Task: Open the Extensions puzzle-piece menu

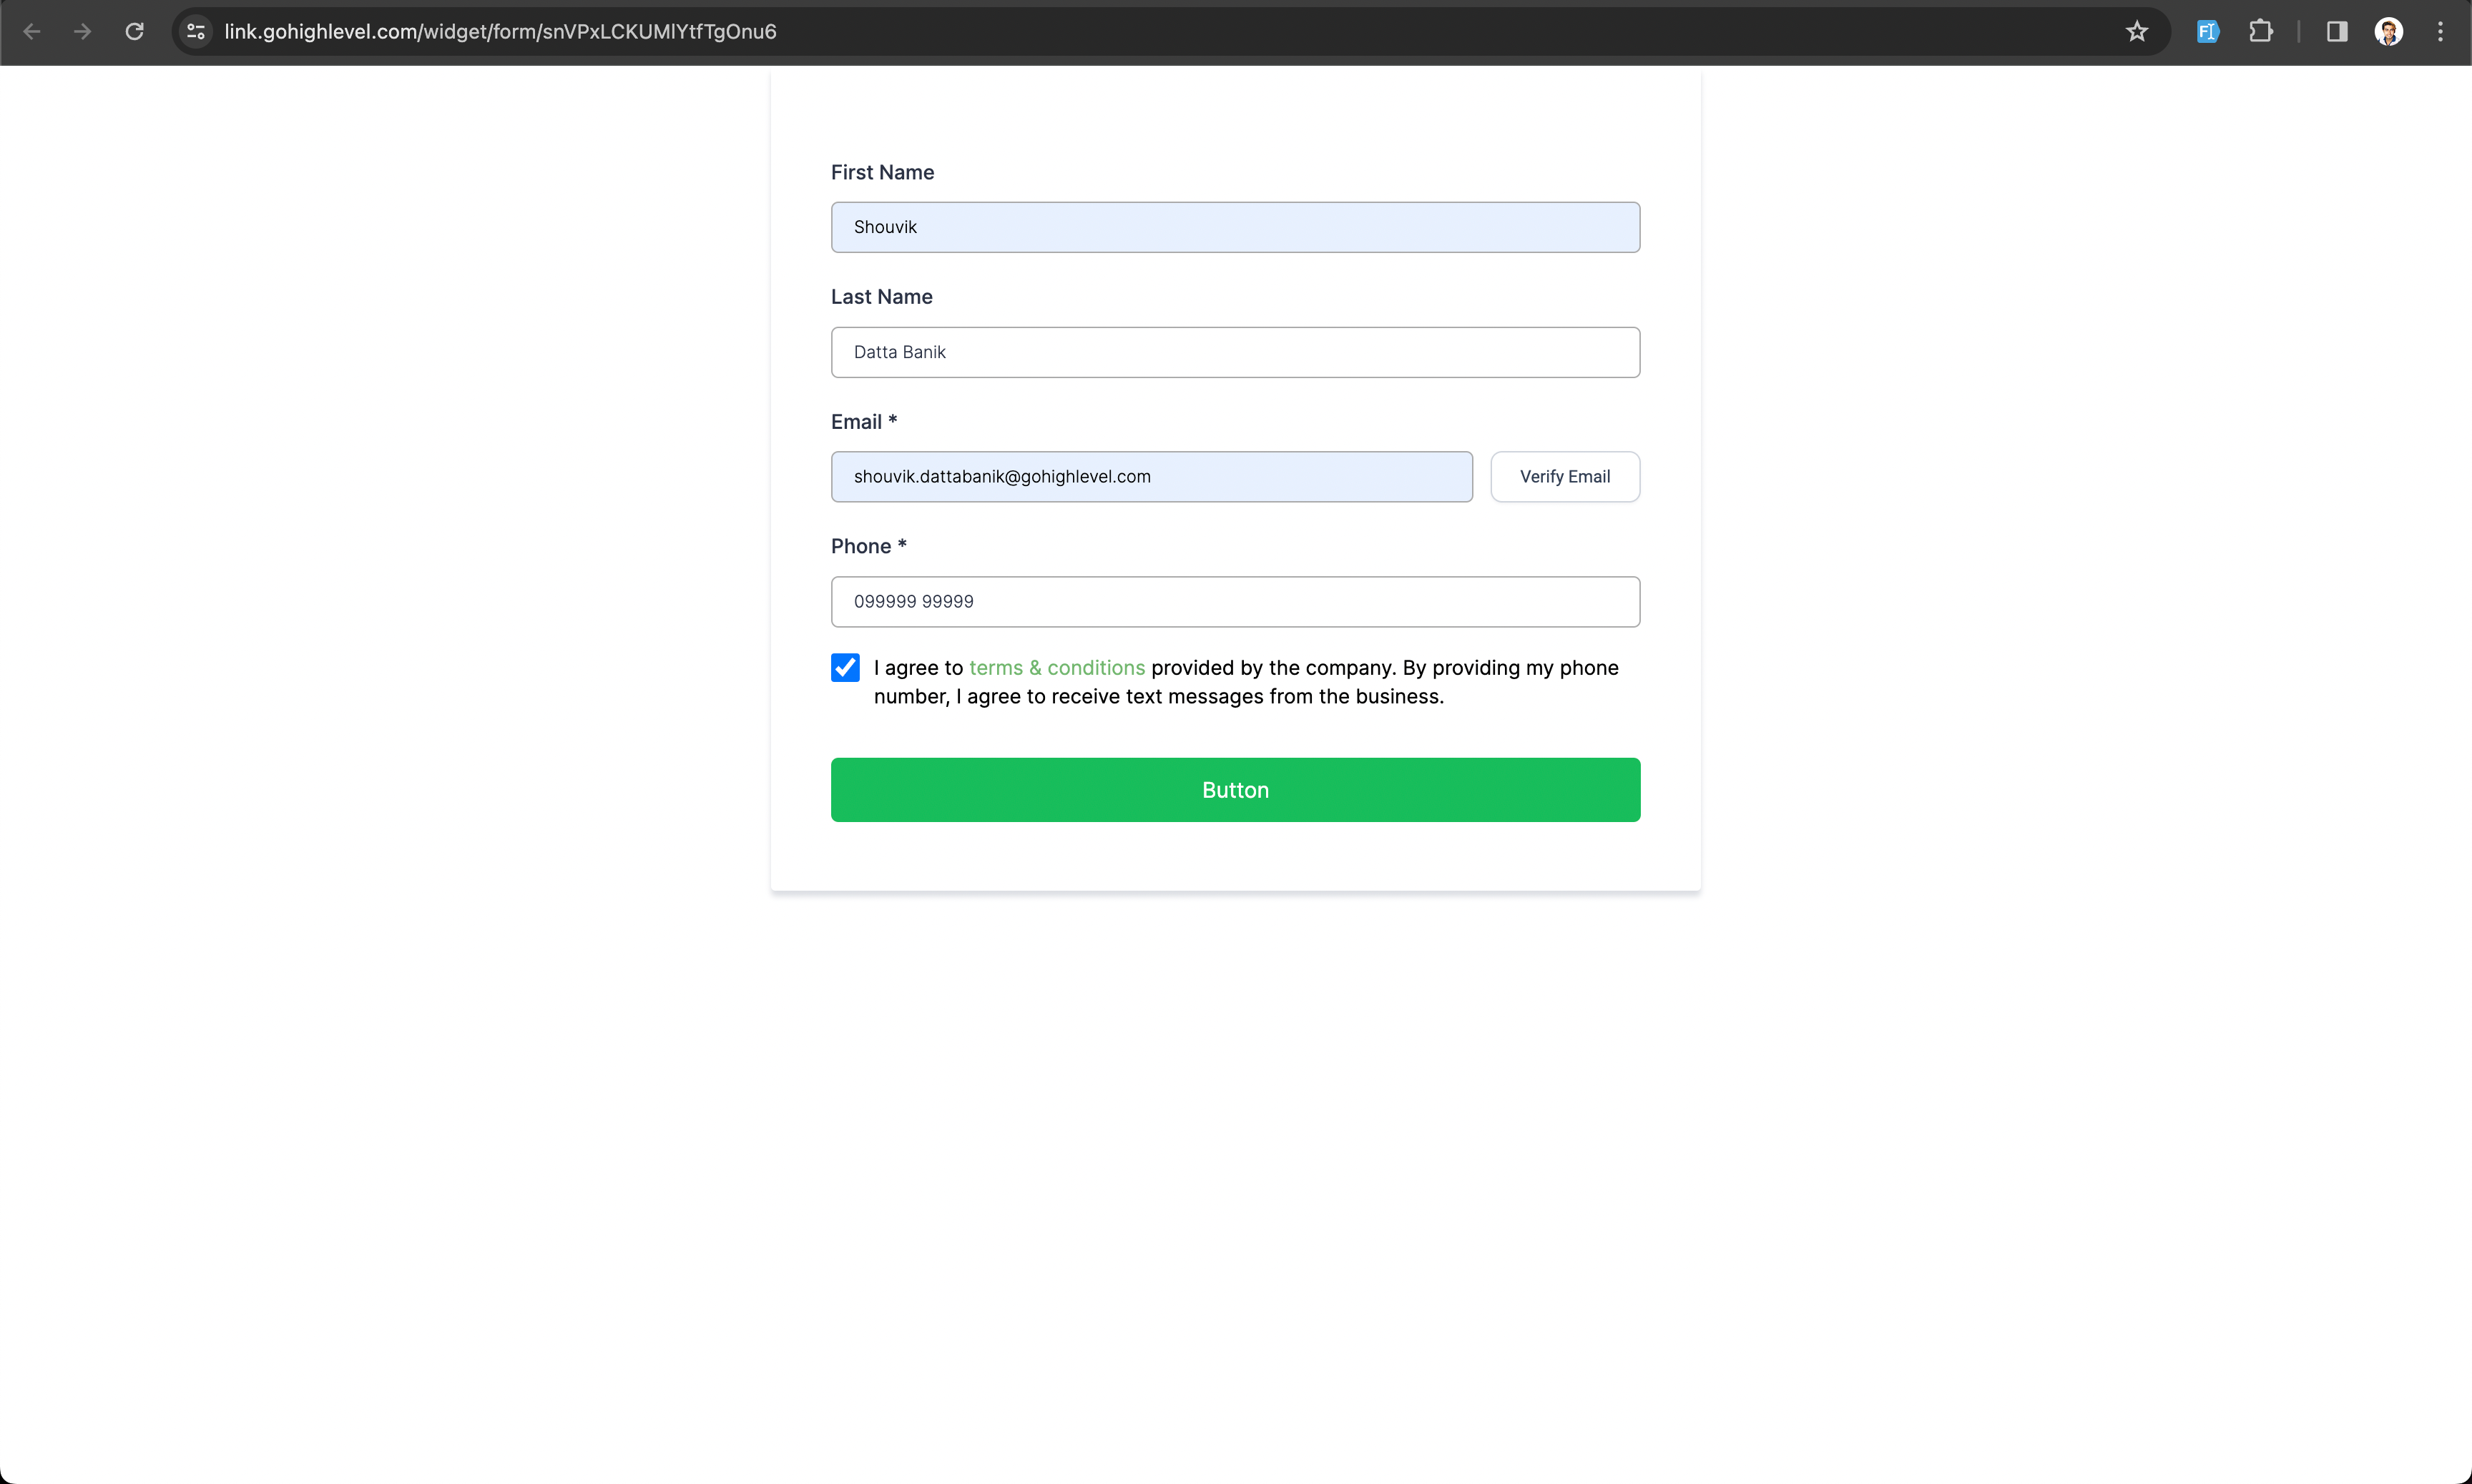Action: coord(2261,32)
